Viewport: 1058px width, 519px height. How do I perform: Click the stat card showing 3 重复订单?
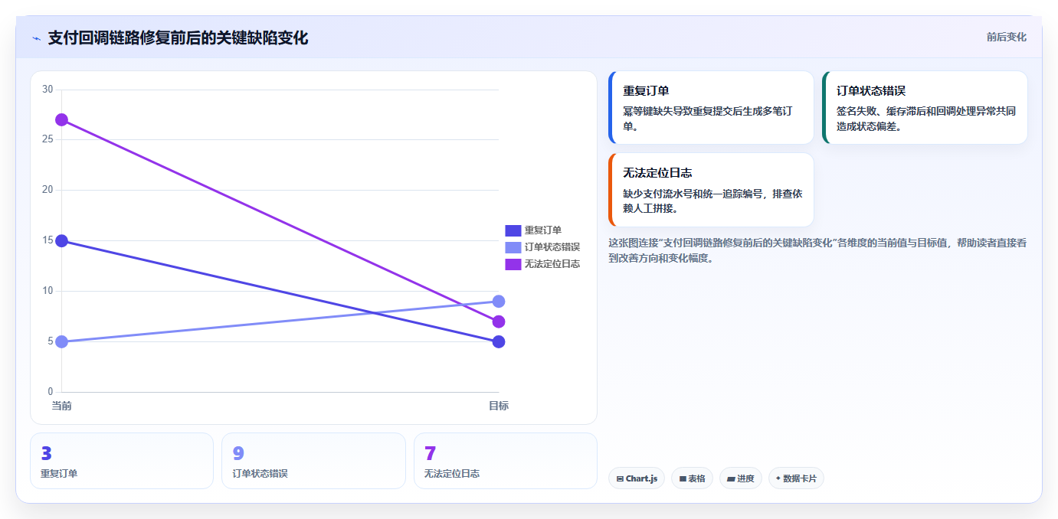[122, 461]
